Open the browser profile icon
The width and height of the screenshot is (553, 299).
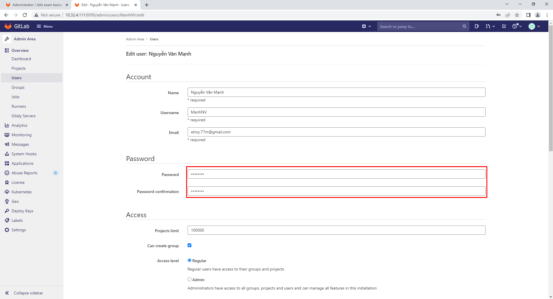(x=538, y=15)
